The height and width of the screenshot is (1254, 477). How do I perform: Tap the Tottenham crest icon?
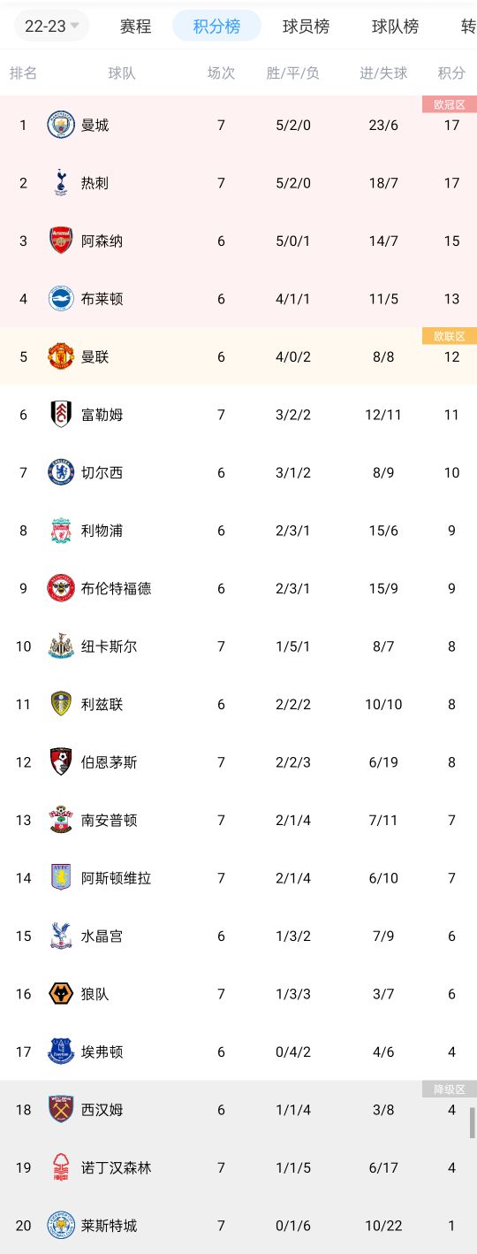(x=61, y=183)
